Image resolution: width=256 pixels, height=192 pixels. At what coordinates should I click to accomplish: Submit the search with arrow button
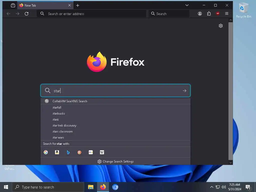click(184, 90)
